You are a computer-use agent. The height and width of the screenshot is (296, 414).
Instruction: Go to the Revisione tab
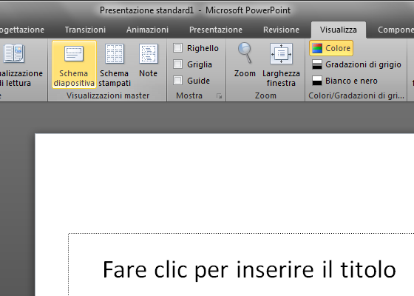(x=281, y=30)
